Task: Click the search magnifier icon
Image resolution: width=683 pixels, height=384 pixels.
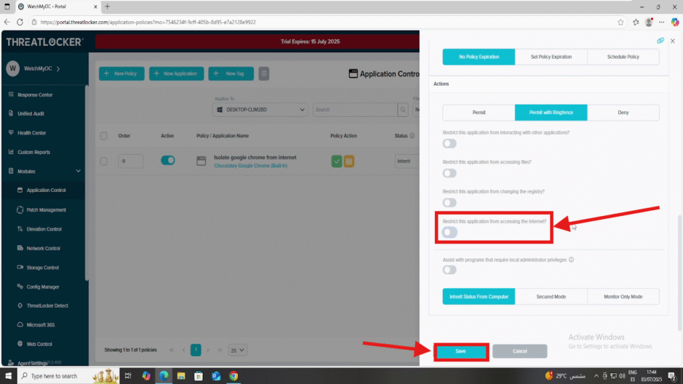Action: [403, 110]
